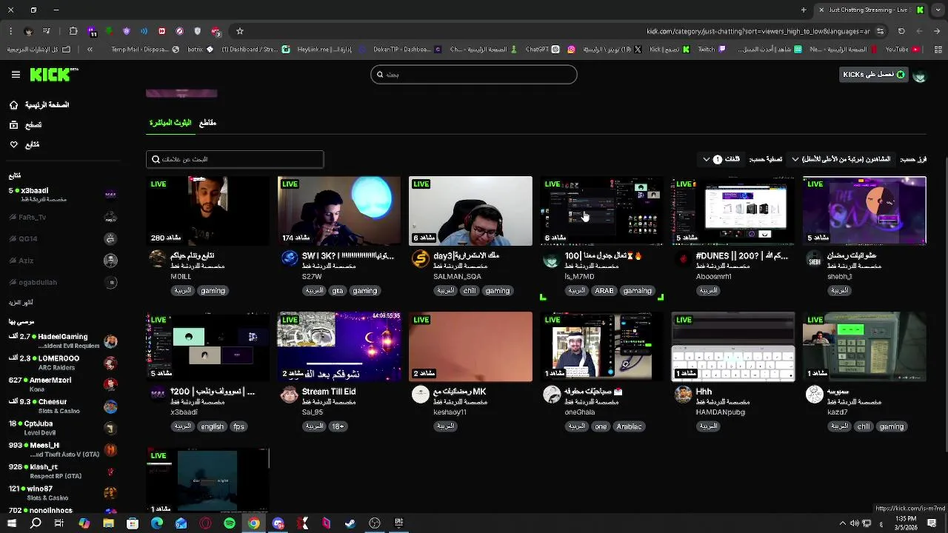Switch to the live streams tab

click(170, 123)
